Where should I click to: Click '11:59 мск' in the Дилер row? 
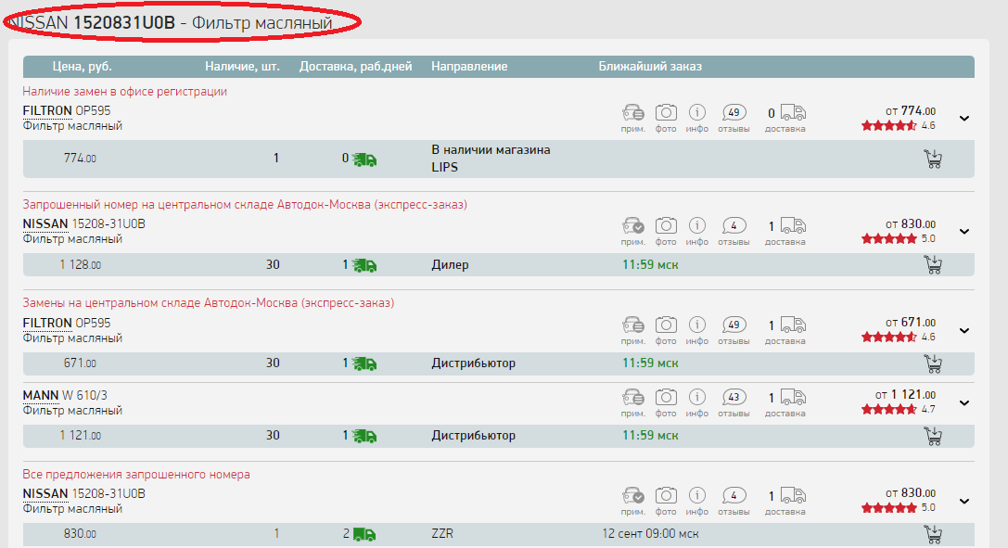650,264
